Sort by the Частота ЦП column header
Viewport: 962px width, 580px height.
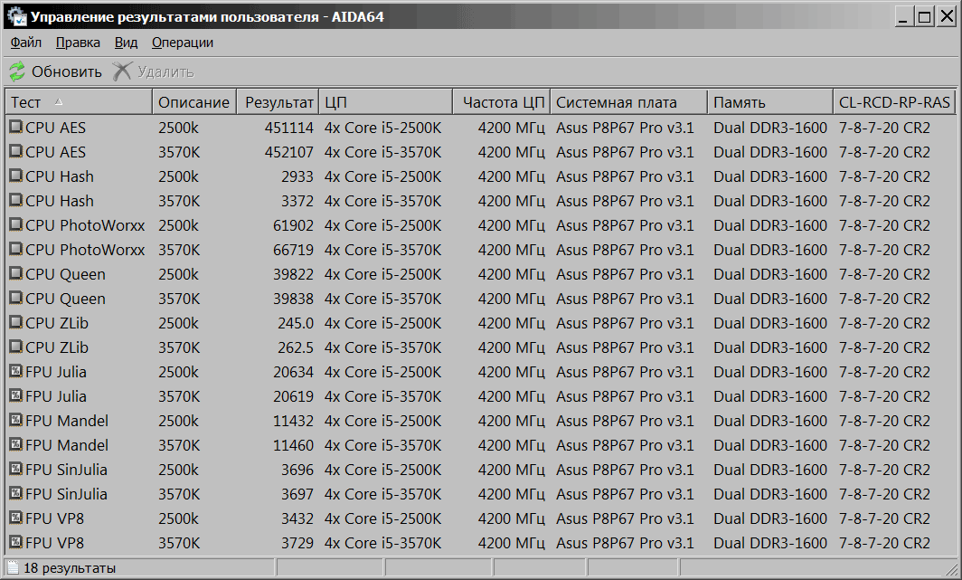(503, 102)
